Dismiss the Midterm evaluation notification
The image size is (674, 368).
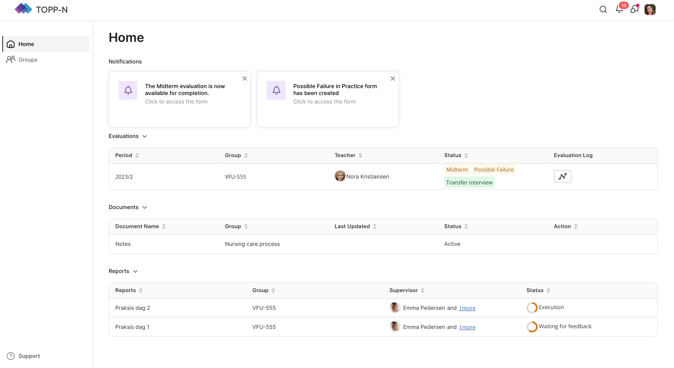[x=245, y=79]
